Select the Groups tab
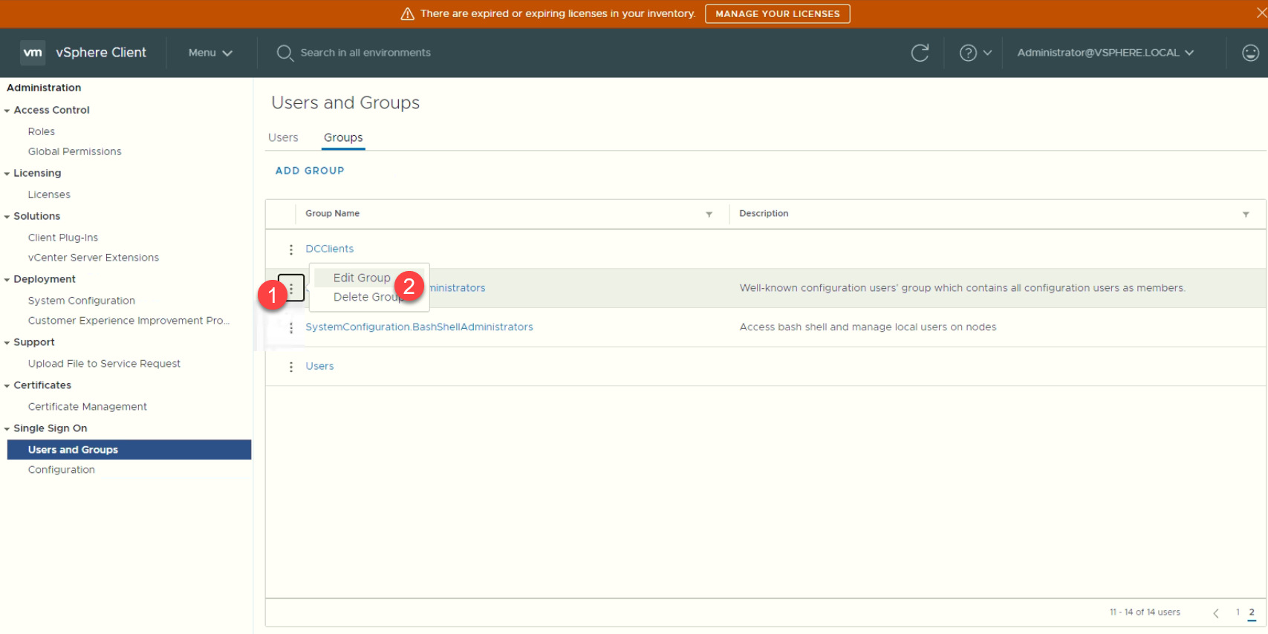1268x634 pixels. click(343, 137)
